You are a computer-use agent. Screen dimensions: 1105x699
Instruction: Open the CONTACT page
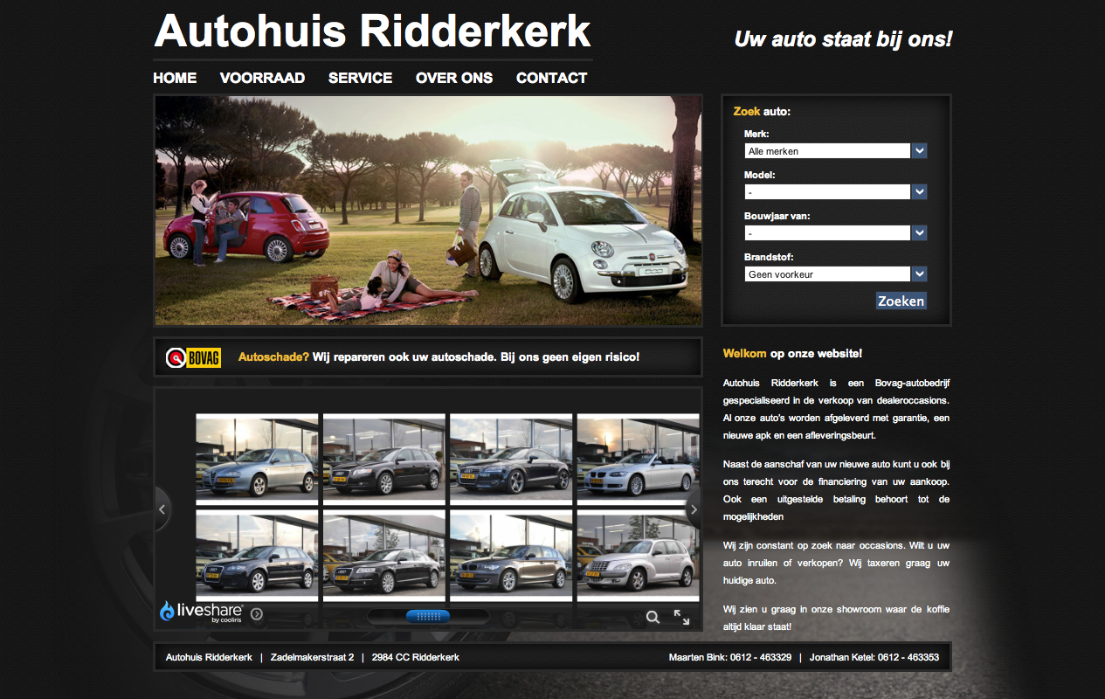click(x=551, y=78)
